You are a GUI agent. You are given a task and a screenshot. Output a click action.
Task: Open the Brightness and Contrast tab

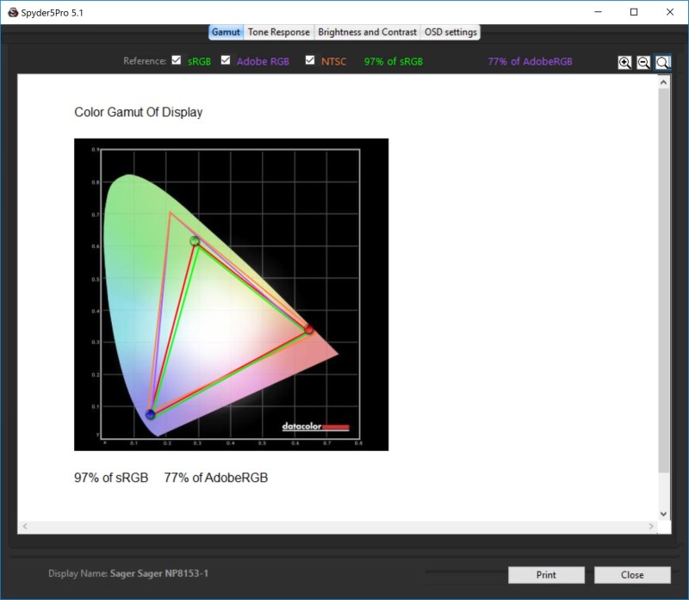point(368,32)
